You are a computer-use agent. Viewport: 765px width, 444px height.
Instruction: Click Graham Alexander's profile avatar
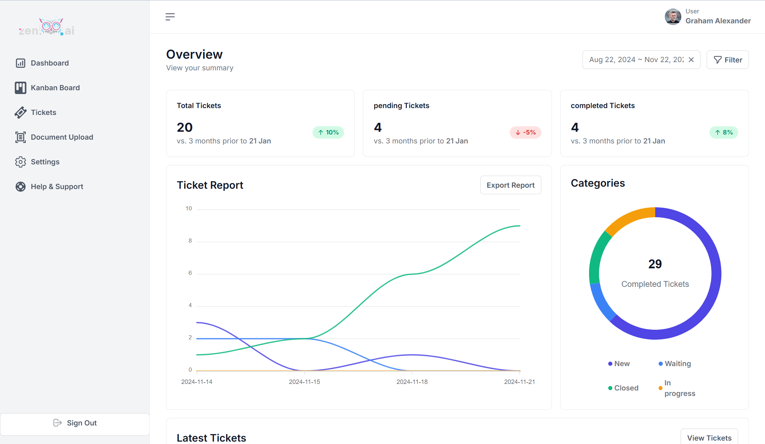click(x=673, y=16)
